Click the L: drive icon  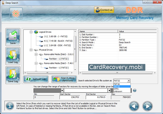(41, 45)
